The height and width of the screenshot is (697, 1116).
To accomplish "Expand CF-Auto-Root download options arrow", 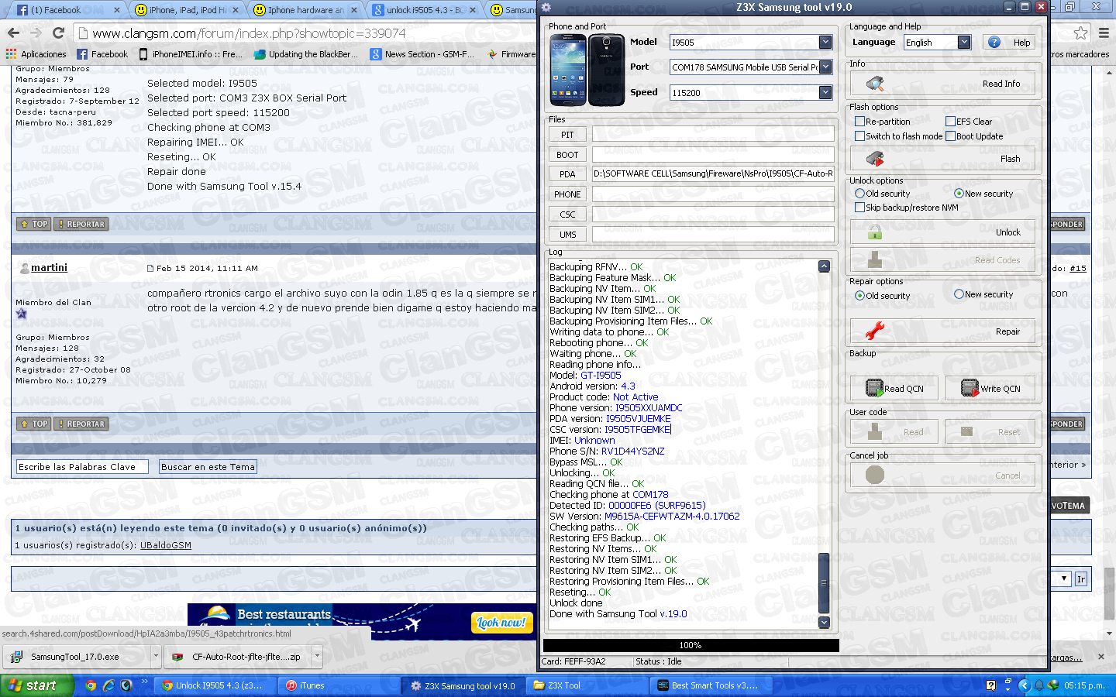I will pyautogui.click(x=317, y=657).
